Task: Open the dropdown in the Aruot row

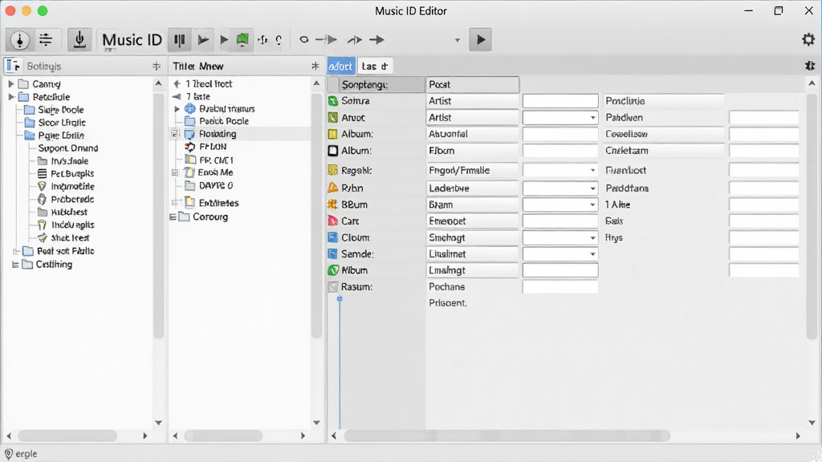Action: 592,118
